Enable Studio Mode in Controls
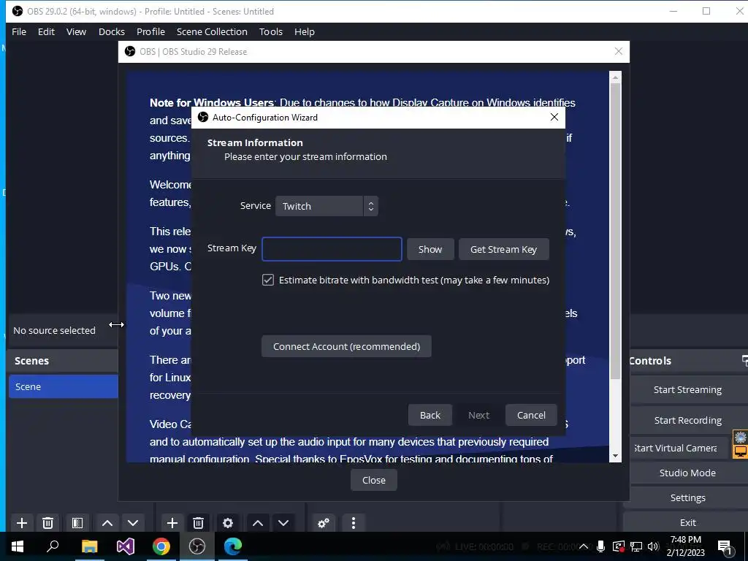 click(x=687, y=473)
